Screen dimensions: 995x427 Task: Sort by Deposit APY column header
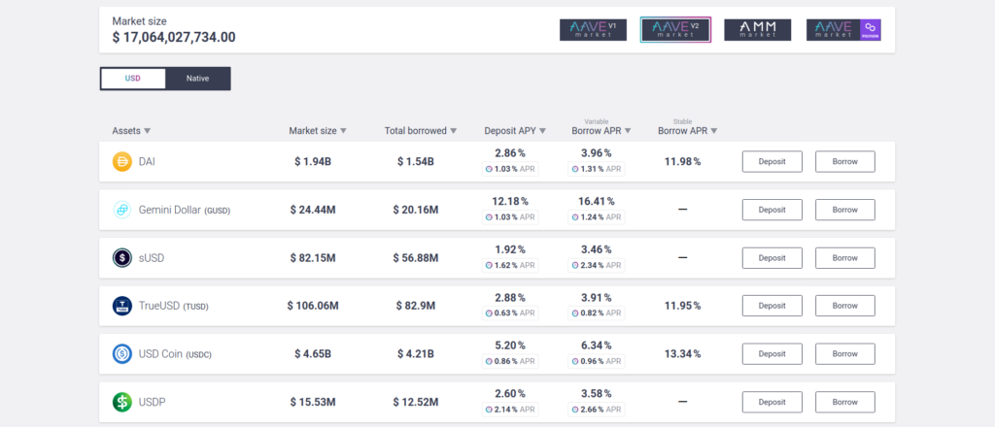point(515,131)
